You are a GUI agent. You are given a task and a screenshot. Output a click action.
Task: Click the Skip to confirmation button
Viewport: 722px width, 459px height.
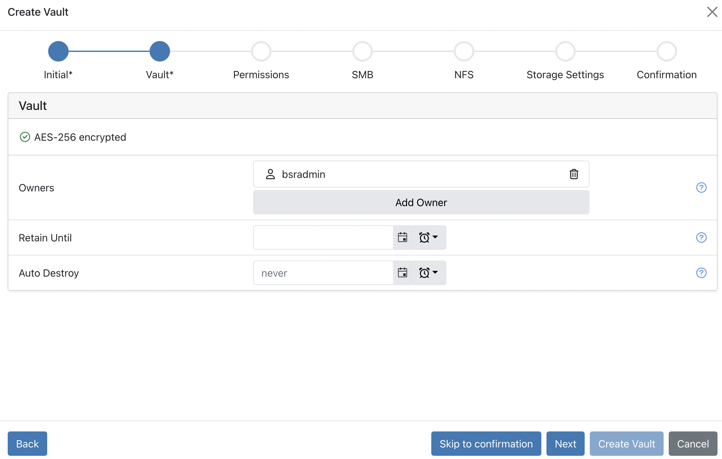486,444
